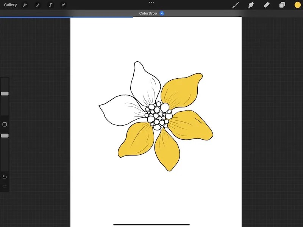Tap the ColorDrop checkmark to confirm fill
Screen dimensions: 303x227
162,12
